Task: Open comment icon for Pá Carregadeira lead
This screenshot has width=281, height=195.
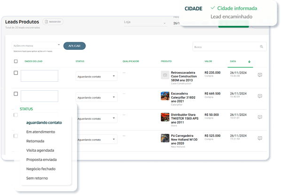Action: coord(260,138)
